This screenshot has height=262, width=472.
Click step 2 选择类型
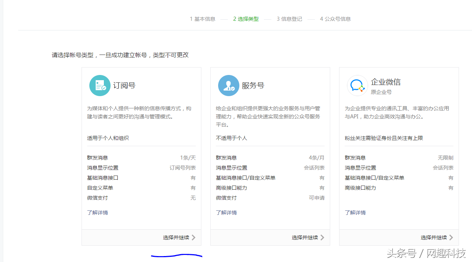246,19
